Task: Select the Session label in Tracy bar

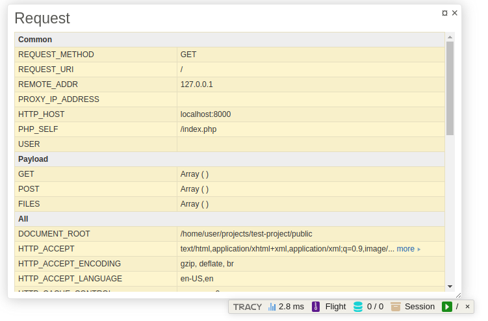Action: pyautogui.click(x=420, y=307)
